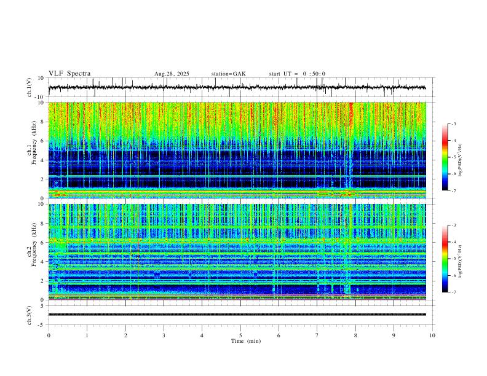487x376 pixels.
Task: Click the ch.1 colorbar scale
Action: click(445, 157)
